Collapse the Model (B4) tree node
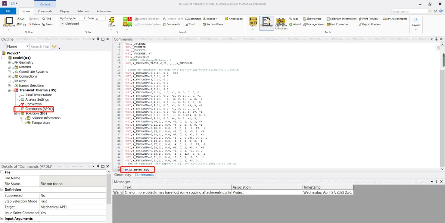 tap(3, 58)
